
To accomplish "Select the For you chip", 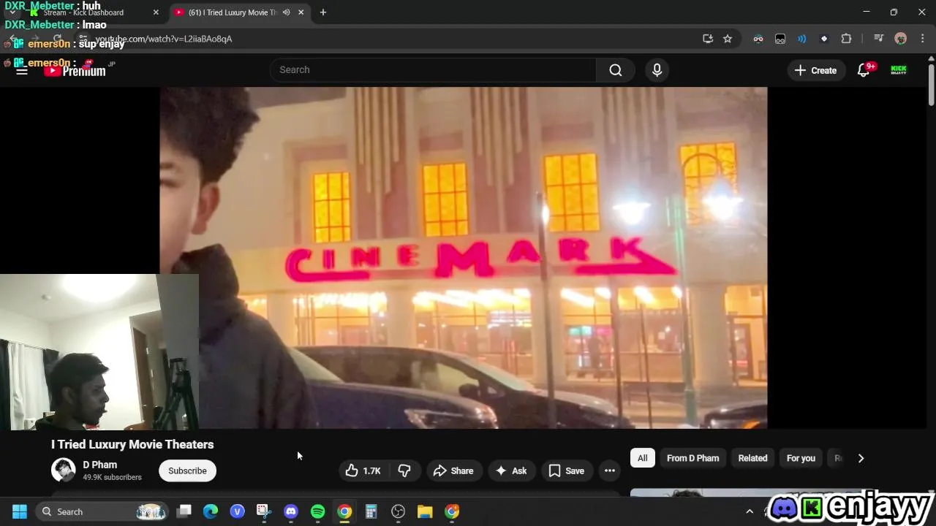I will click(801, 458).
